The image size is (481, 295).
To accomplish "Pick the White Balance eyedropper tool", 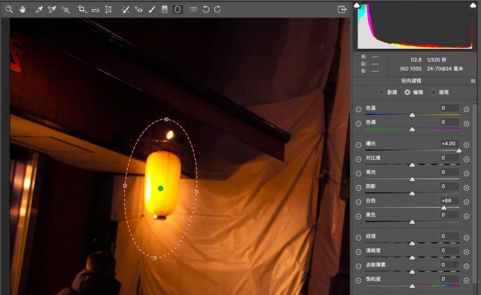I will click(x=39, y=9).
